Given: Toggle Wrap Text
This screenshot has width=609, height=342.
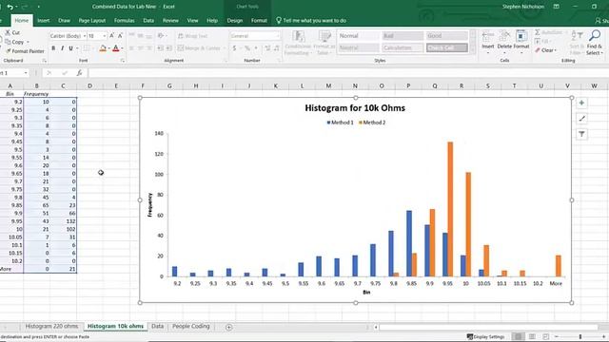Looking at the screenshot, I should pyautogui.click(x=193, y=36).
